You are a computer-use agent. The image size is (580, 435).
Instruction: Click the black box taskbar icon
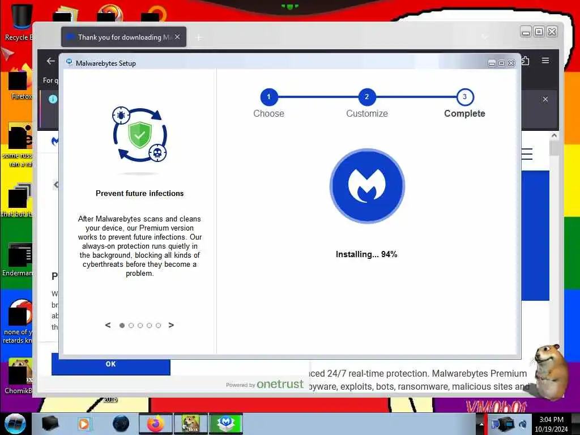(x=50, y=424)
